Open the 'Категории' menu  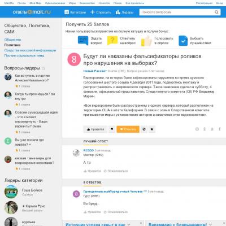[x=75, y=12]
